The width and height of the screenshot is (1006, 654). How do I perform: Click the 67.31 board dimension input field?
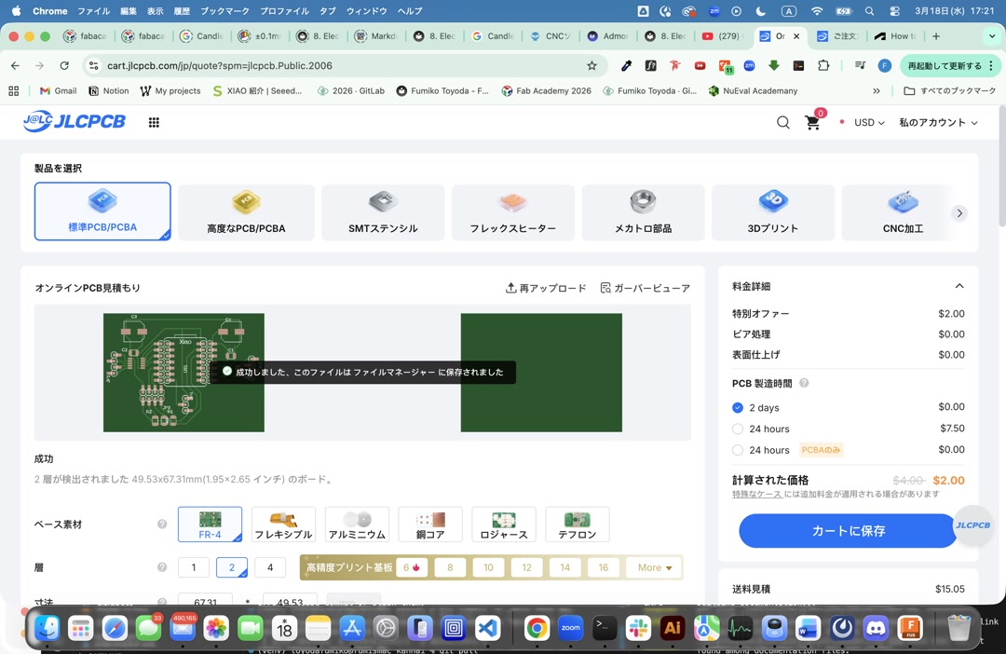coord(207,601)
